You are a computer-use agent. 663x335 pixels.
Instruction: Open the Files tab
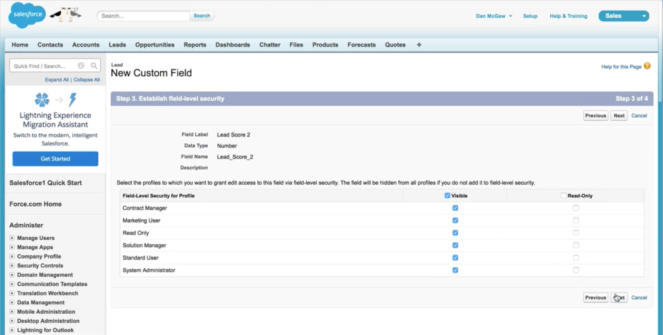click(x=296, y=44)
